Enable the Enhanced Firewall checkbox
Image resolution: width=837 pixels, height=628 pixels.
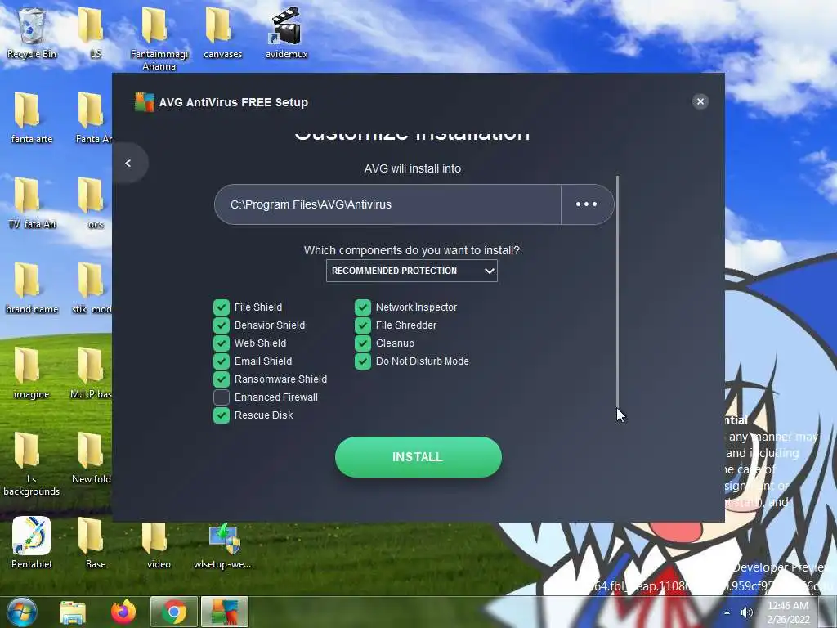tap(222, 397)
